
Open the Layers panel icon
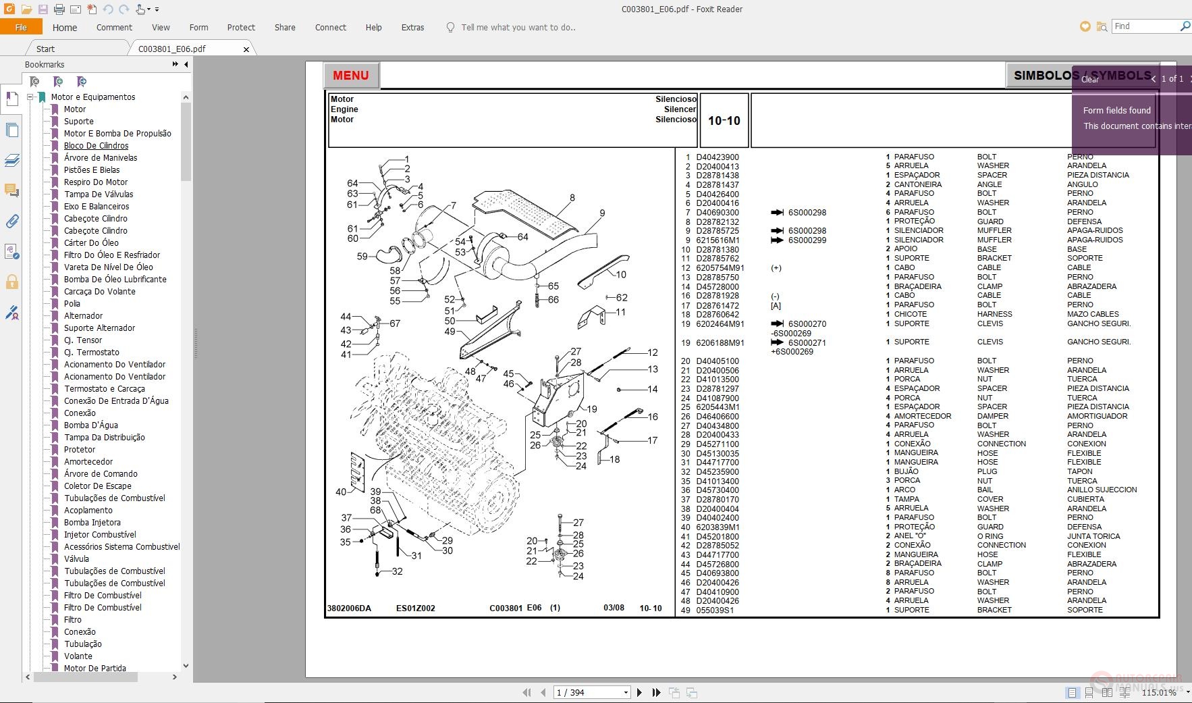(11, 160)
